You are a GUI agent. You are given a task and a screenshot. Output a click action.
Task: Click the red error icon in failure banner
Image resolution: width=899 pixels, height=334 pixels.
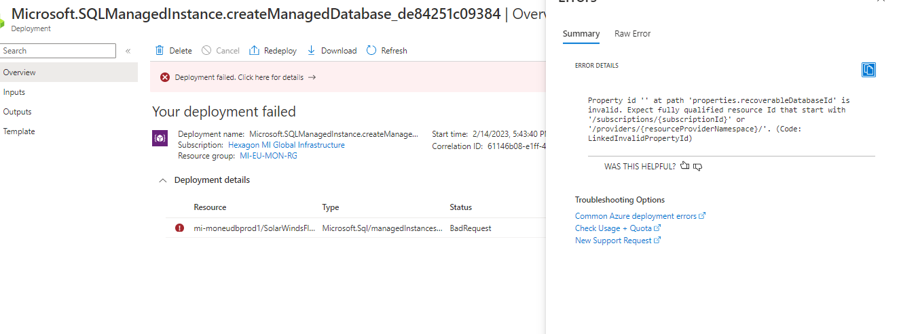tap(165, 77)
